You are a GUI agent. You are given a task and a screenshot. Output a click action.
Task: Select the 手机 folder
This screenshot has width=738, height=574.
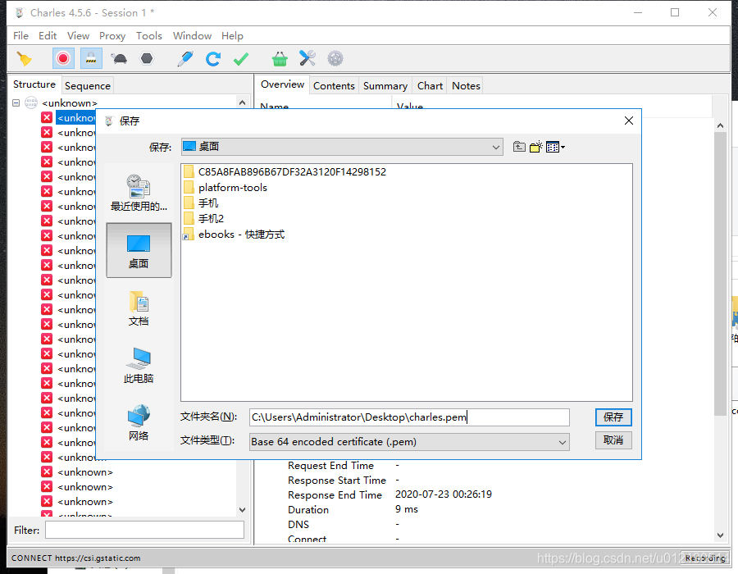coord(201,203)
